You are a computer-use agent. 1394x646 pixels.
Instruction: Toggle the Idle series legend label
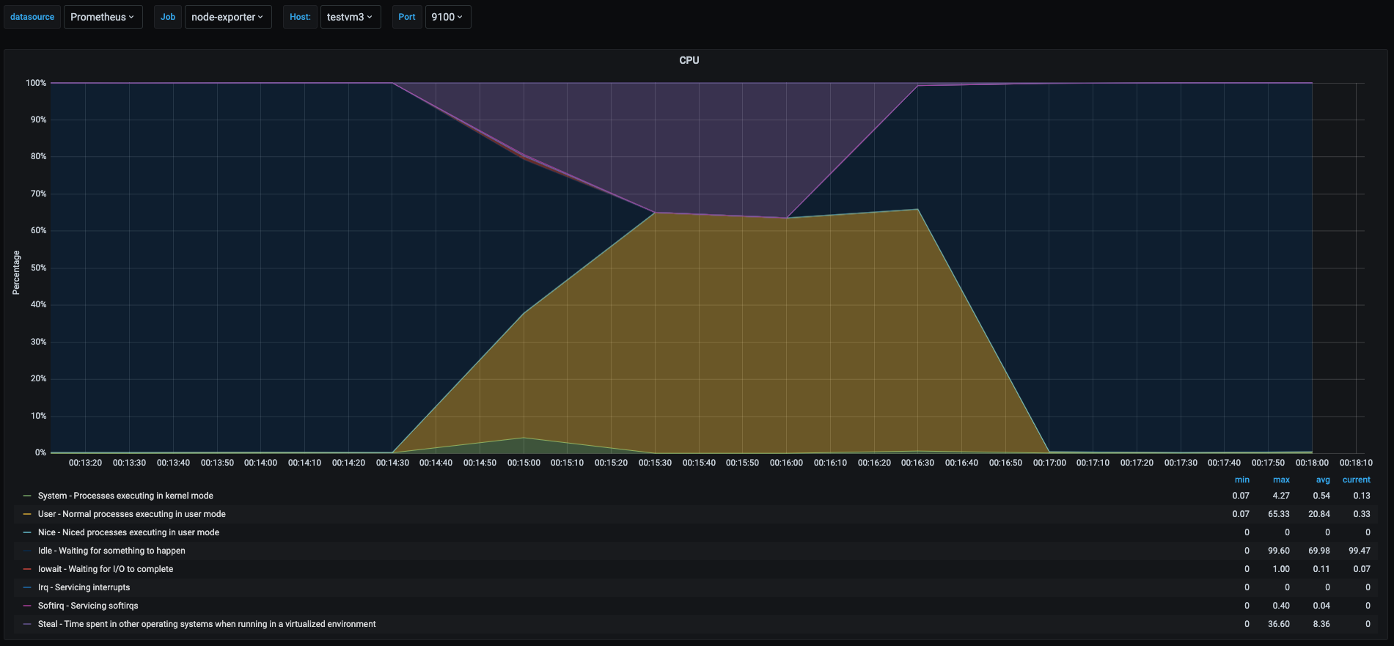(x=111, y=551)
